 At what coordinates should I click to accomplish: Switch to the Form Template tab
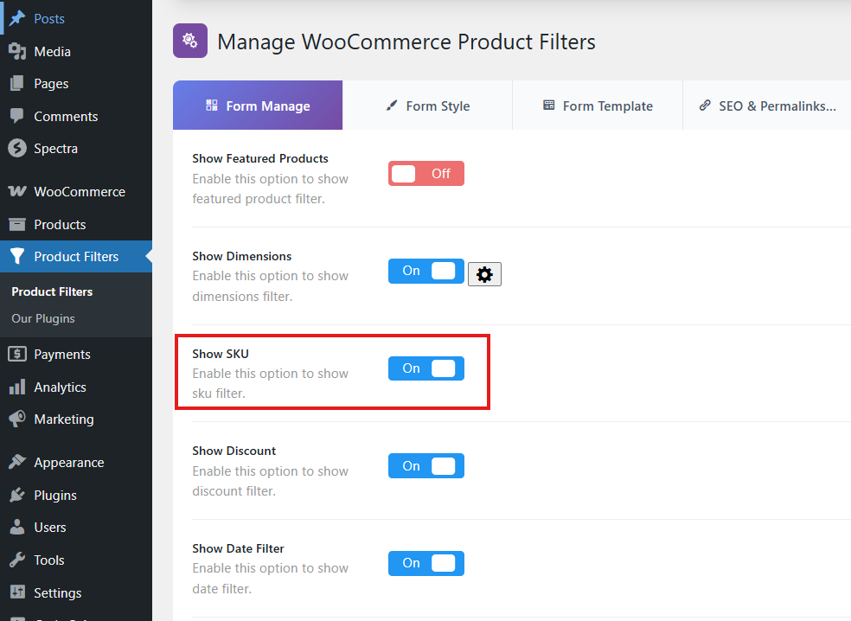coord(598,106)
